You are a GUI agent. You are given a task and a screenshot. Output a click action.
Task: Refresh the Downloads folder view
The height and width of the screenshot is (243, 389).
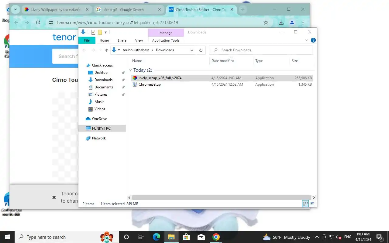[201, 50]
